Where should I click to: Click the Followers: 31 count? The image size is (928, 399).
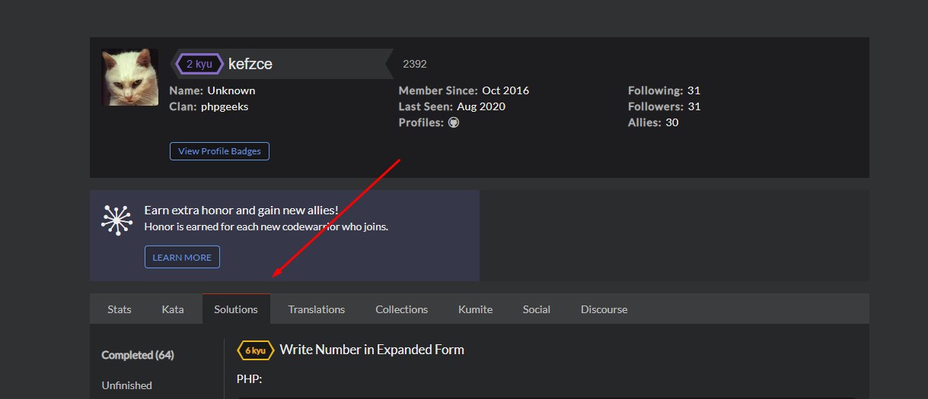(665, 106)
